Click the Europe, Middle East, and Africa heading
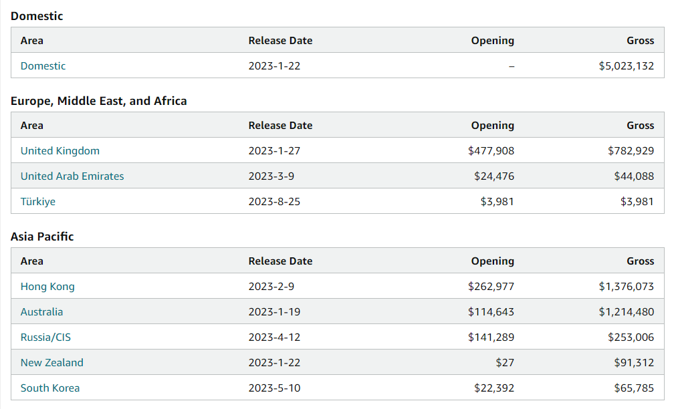This screenshot has height=409, width=674. coord(98,101)
